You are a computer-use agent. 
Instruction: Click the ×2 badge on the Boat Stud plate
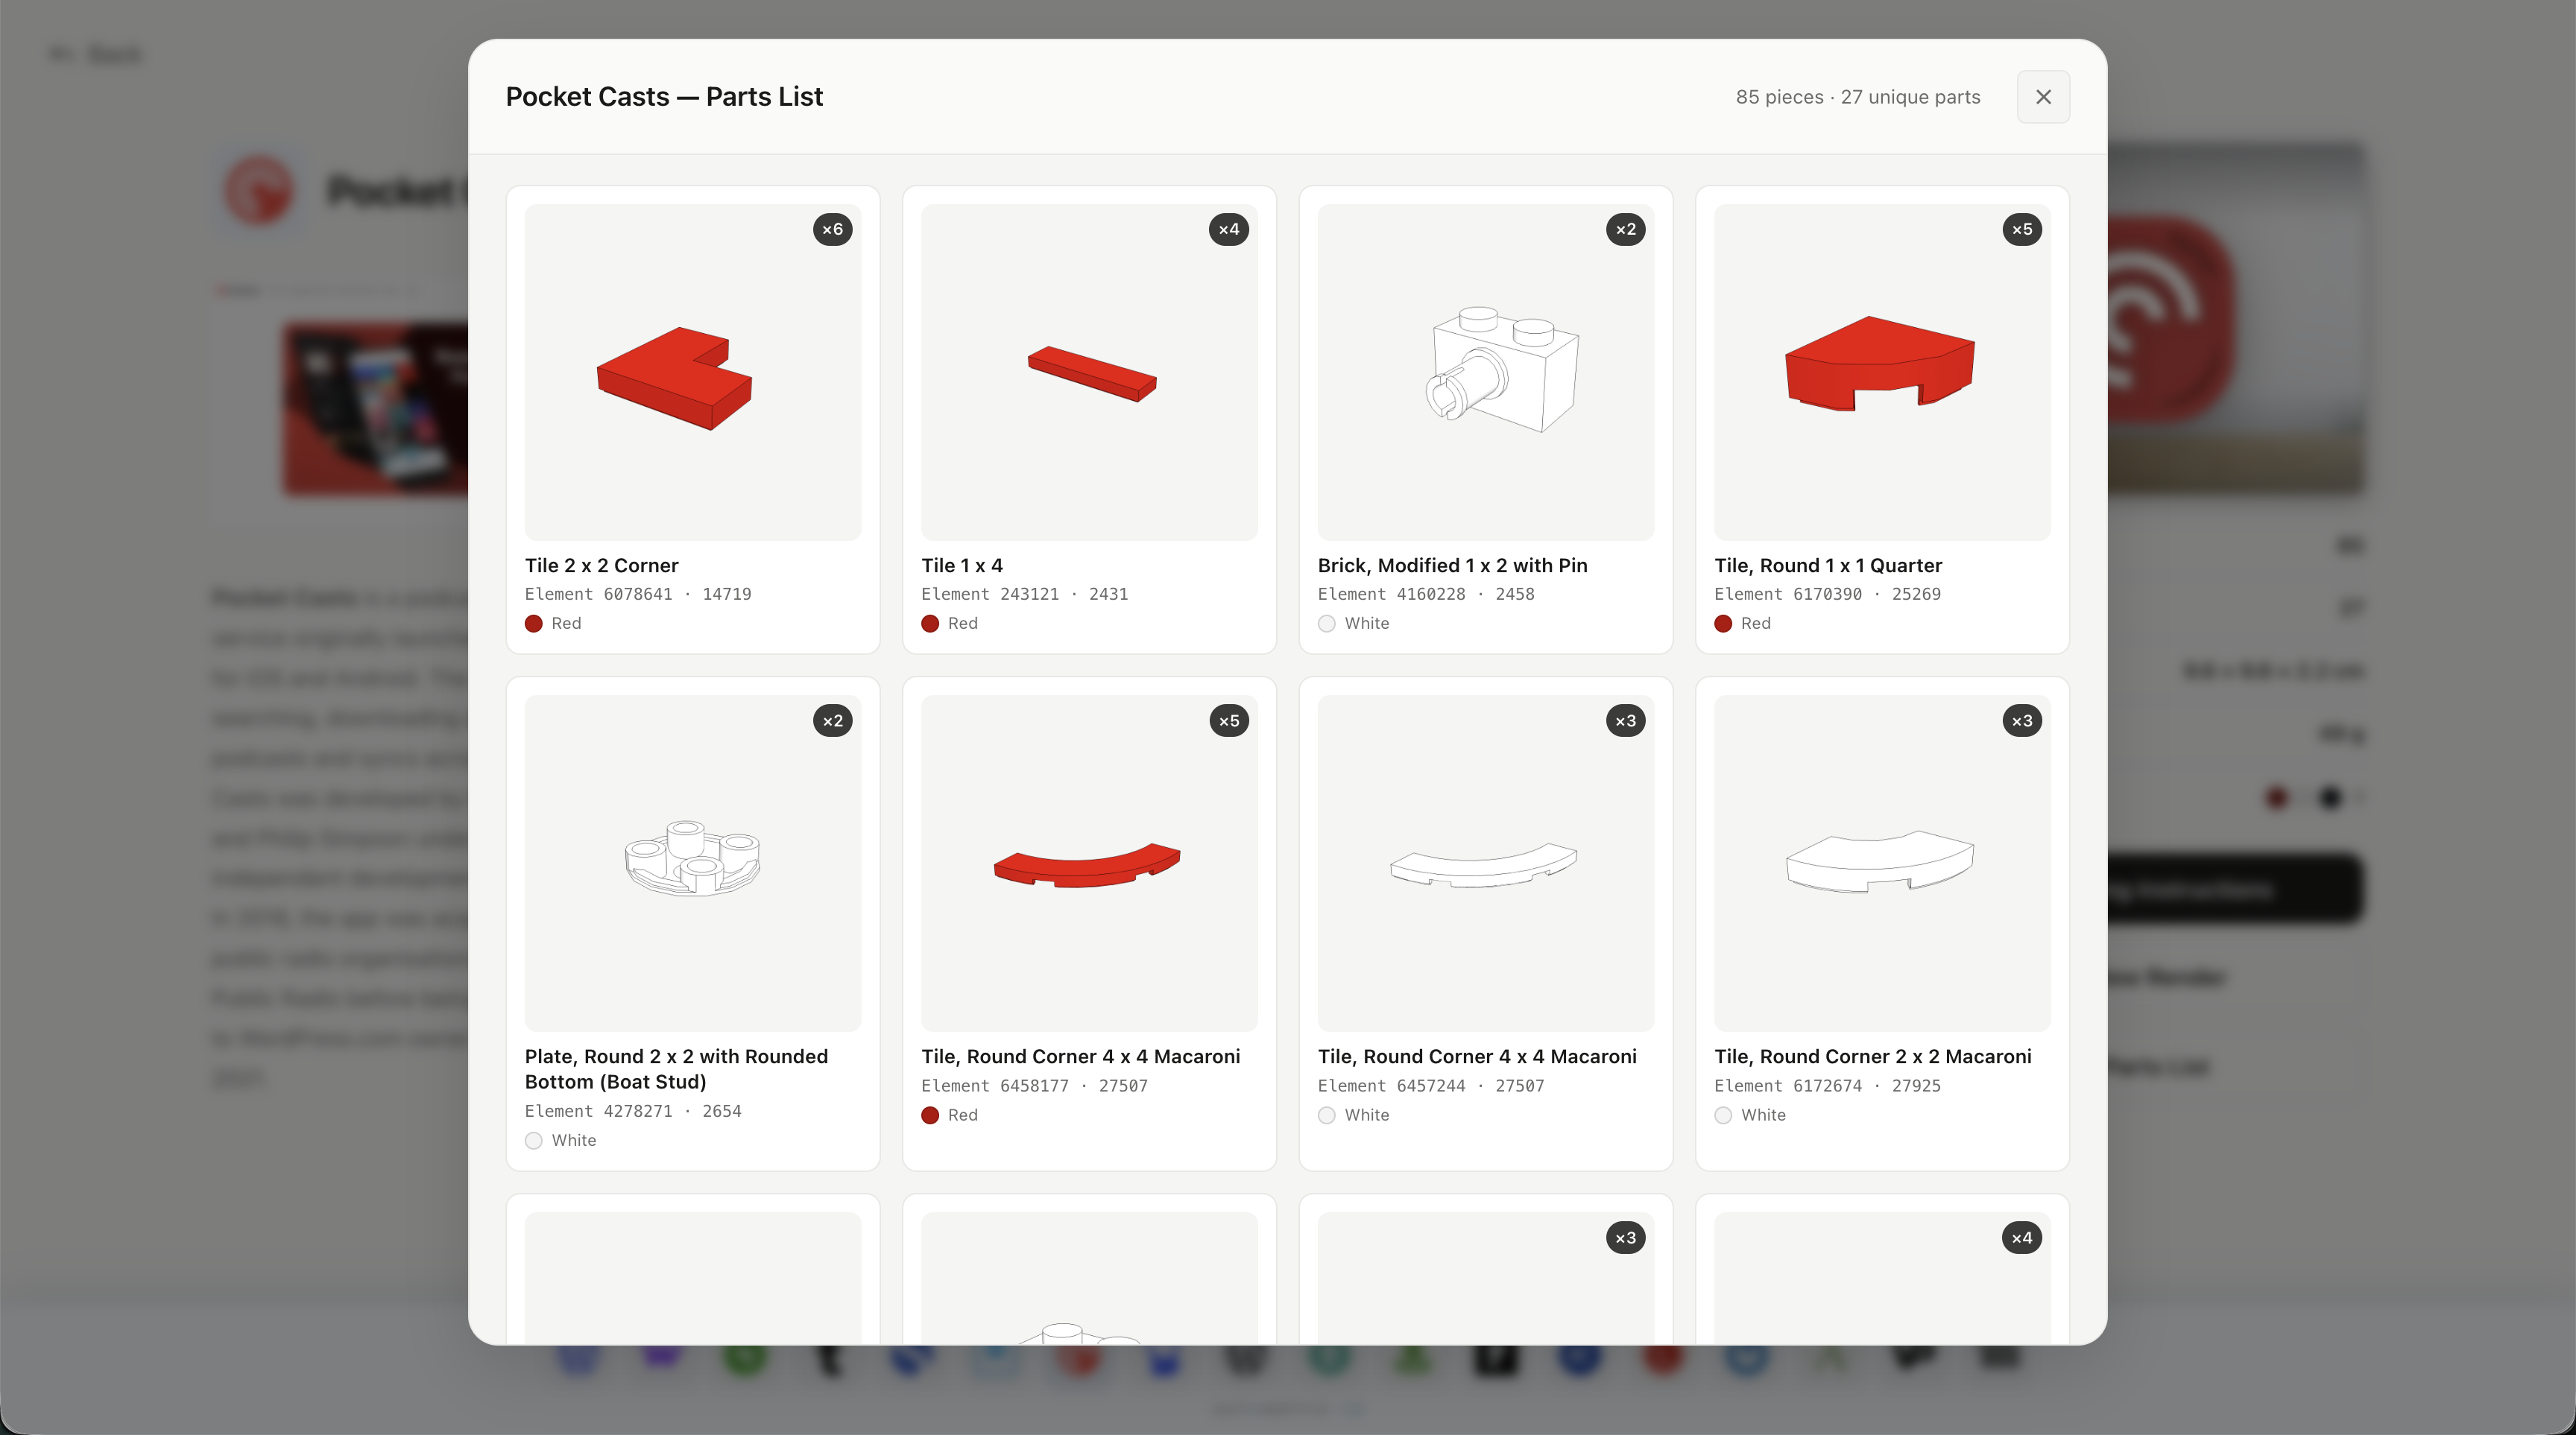pyautogui.click(x=833, y=720)
